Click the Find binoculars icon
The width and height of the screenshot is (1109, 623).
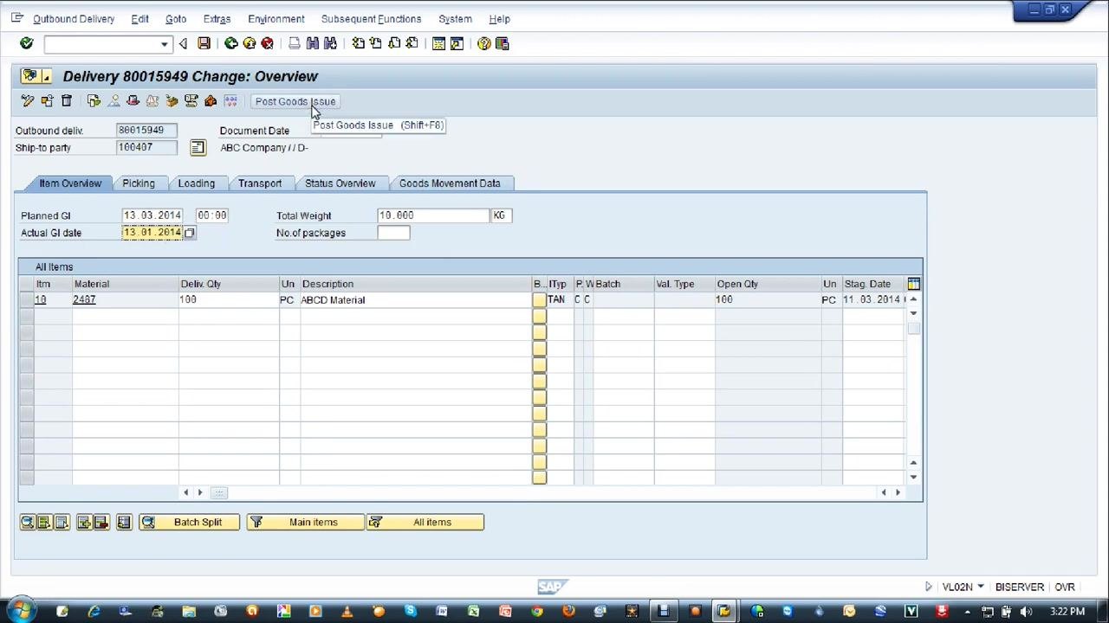coord(313,43)
